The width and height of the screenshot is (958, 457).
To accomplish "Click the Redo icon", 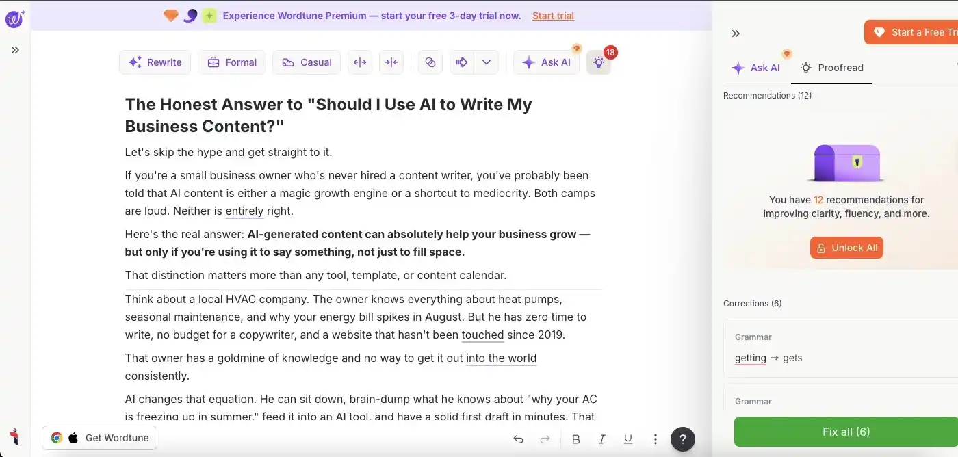I will pos(545,439).
